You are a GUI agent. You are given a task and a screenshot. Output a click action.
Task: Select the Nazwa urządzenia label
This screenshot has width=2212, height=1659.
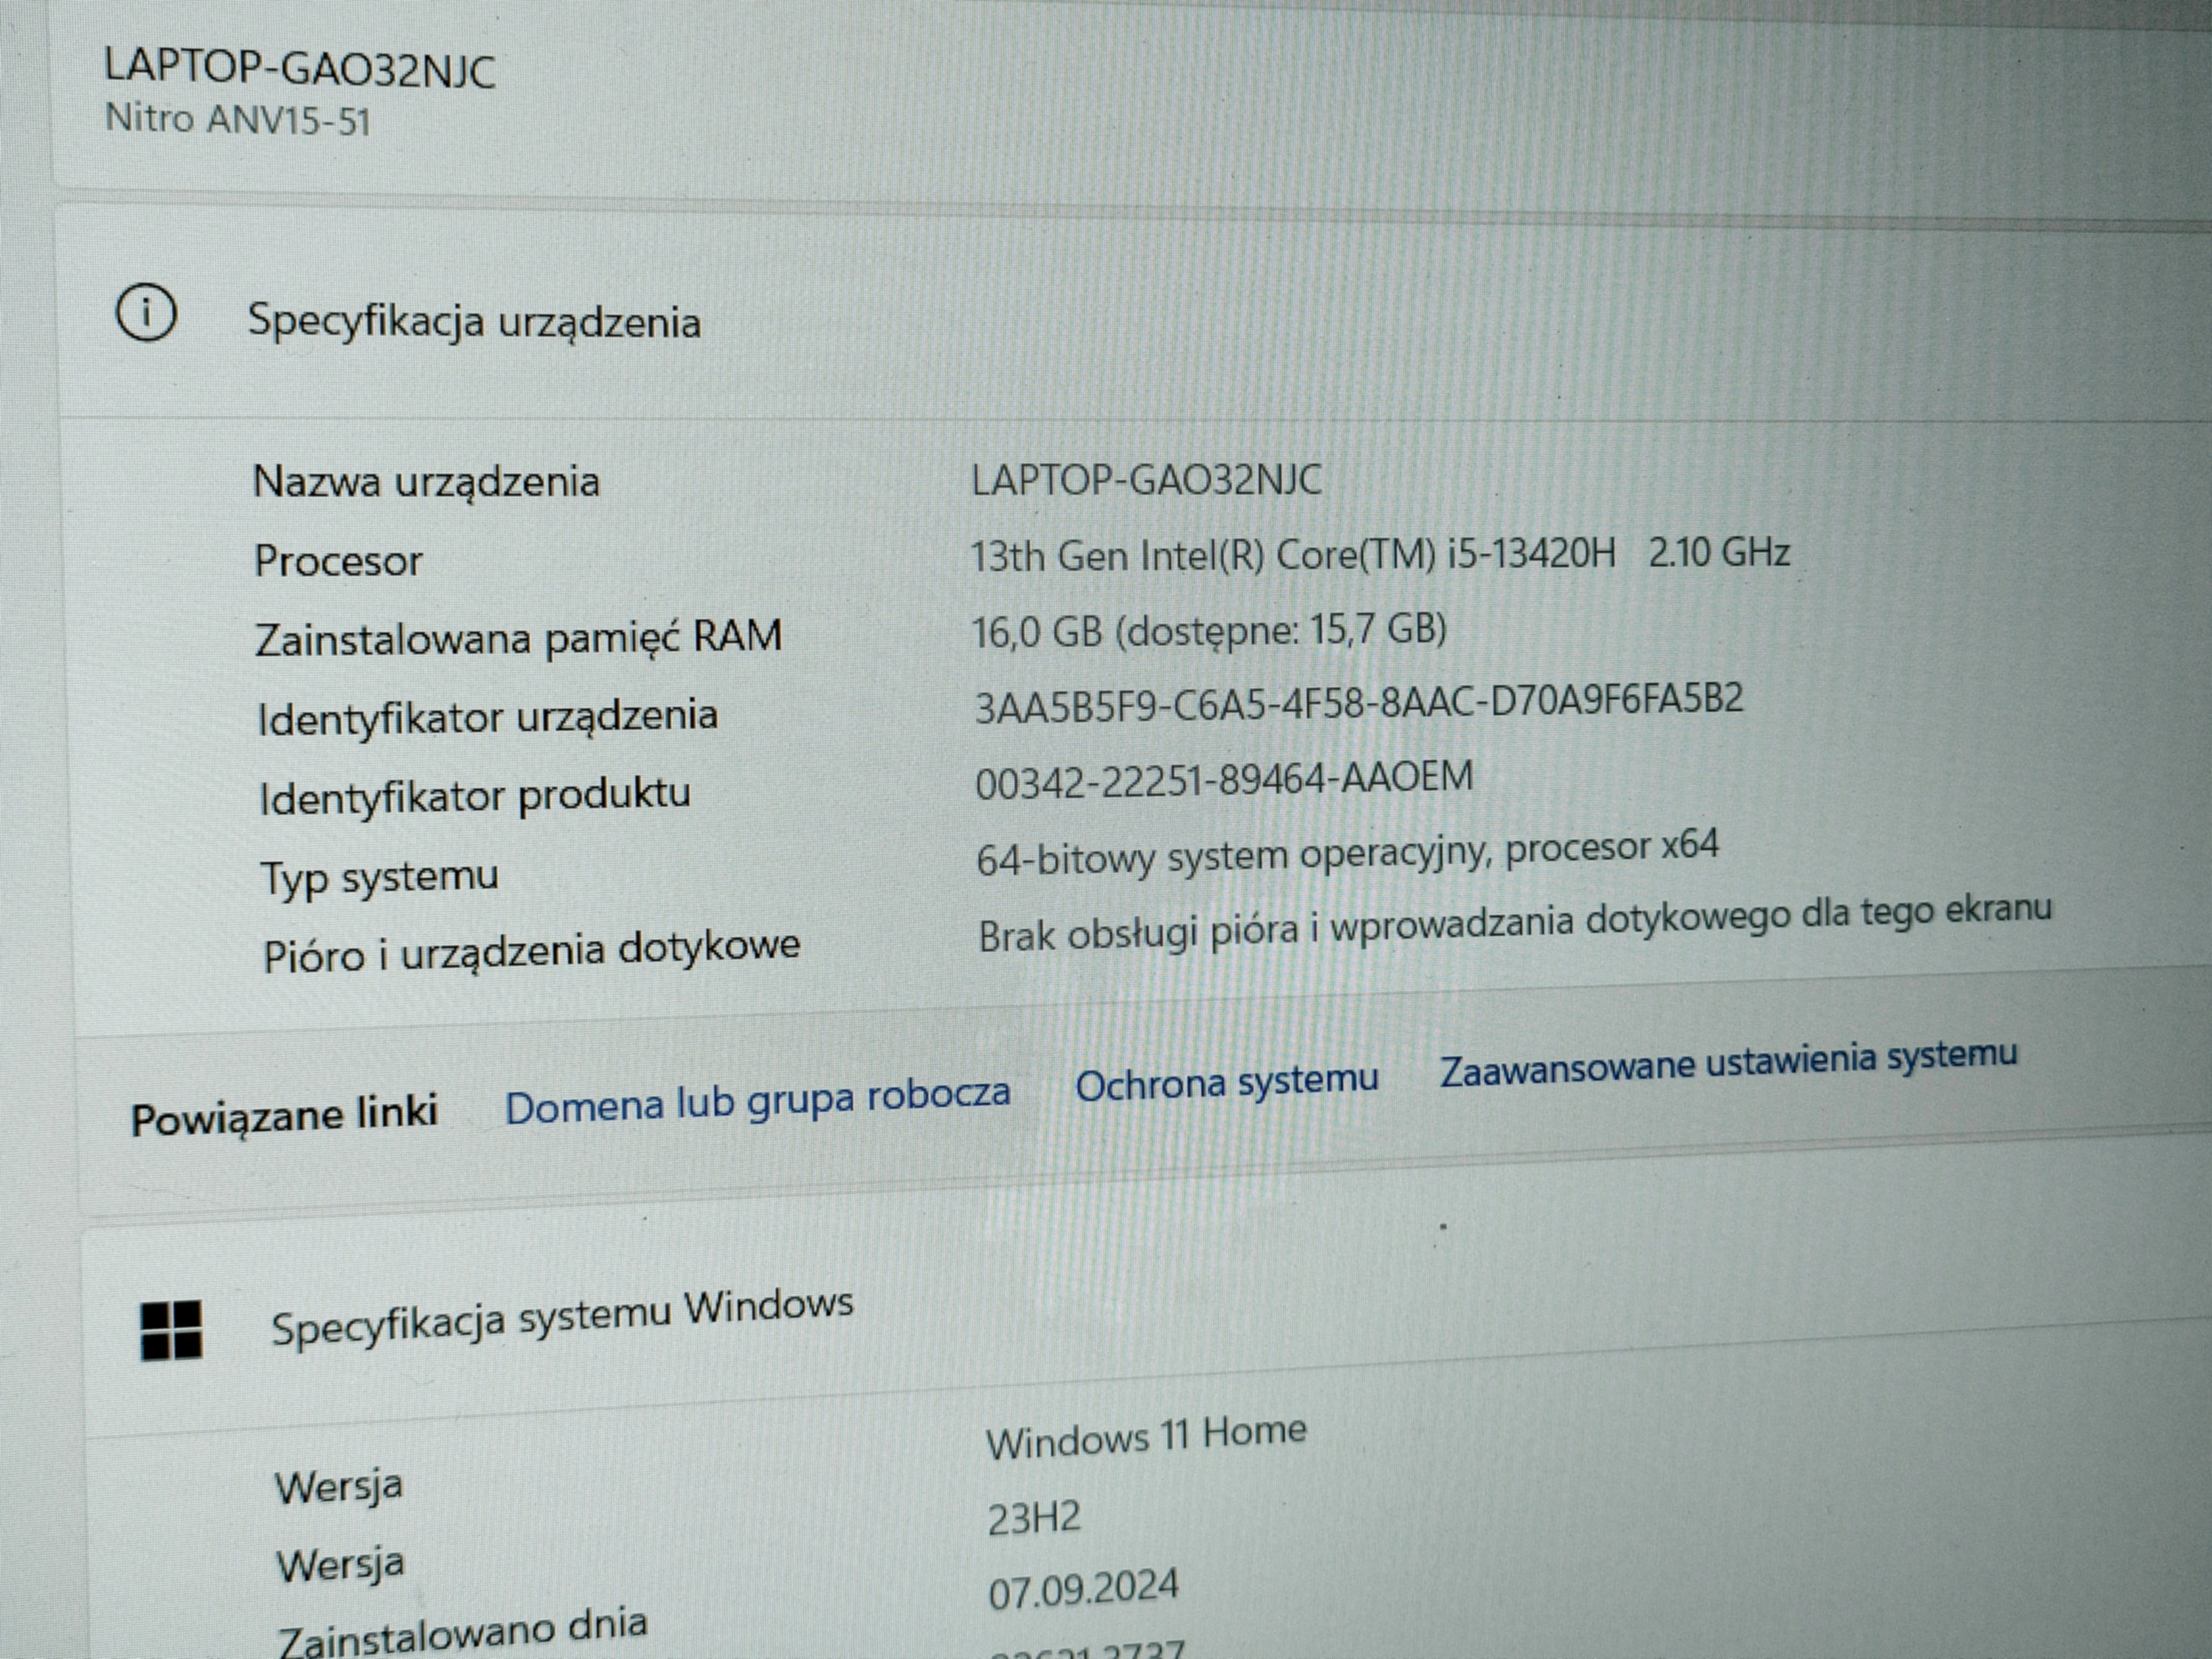pos(426,482)
